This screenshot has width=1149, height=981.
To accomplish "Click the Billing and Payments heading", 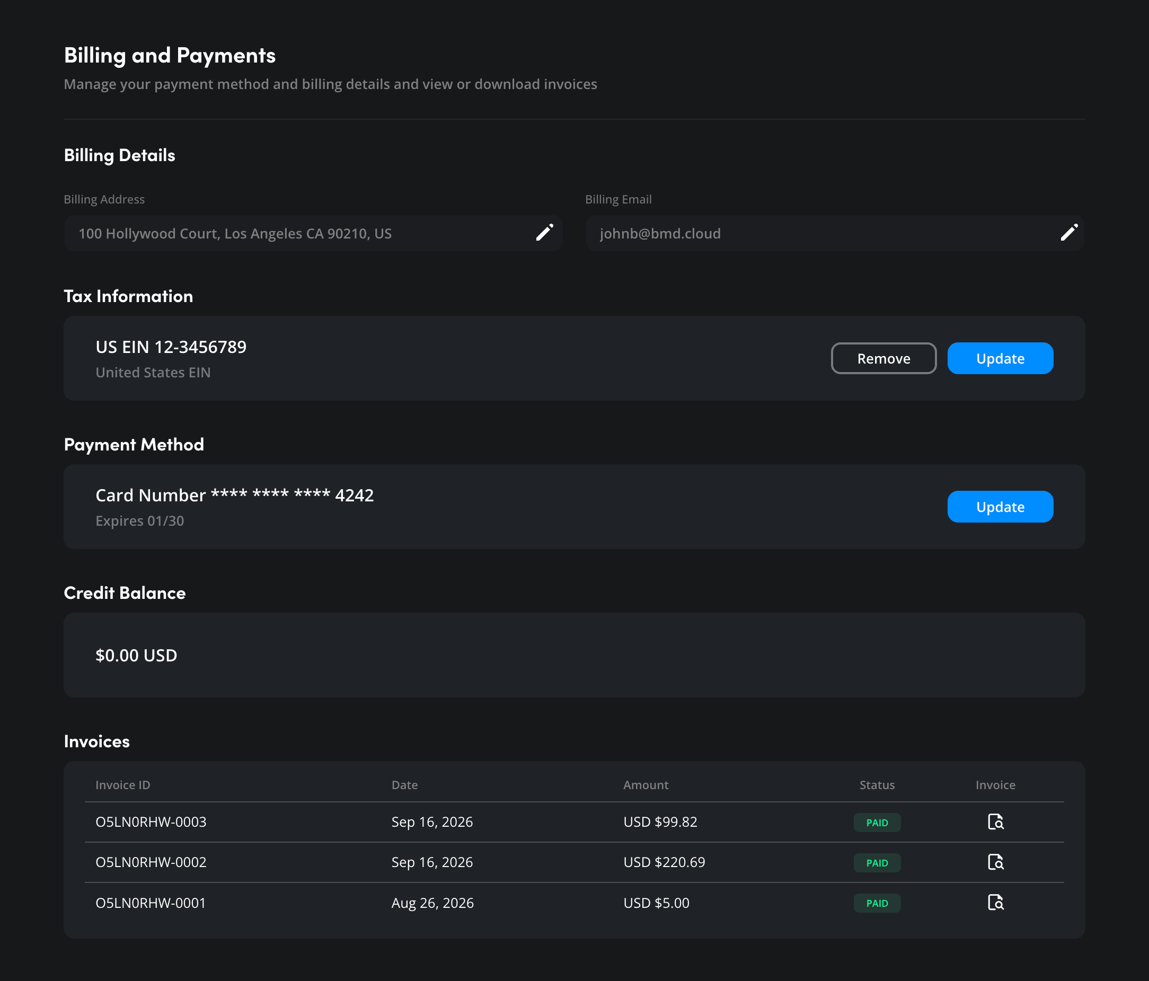I will pyautogui.click(x=170, y=56).
